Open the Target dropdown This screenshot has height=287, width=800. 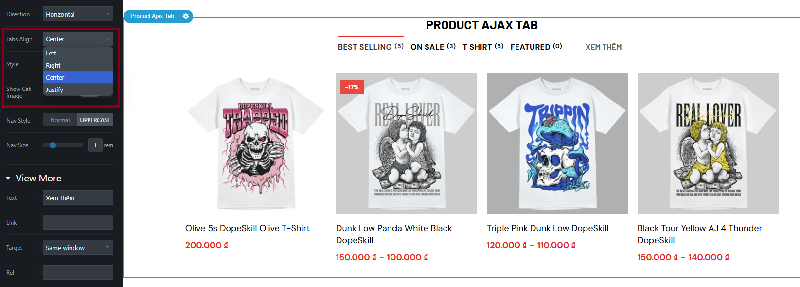[x=78, y=248]
